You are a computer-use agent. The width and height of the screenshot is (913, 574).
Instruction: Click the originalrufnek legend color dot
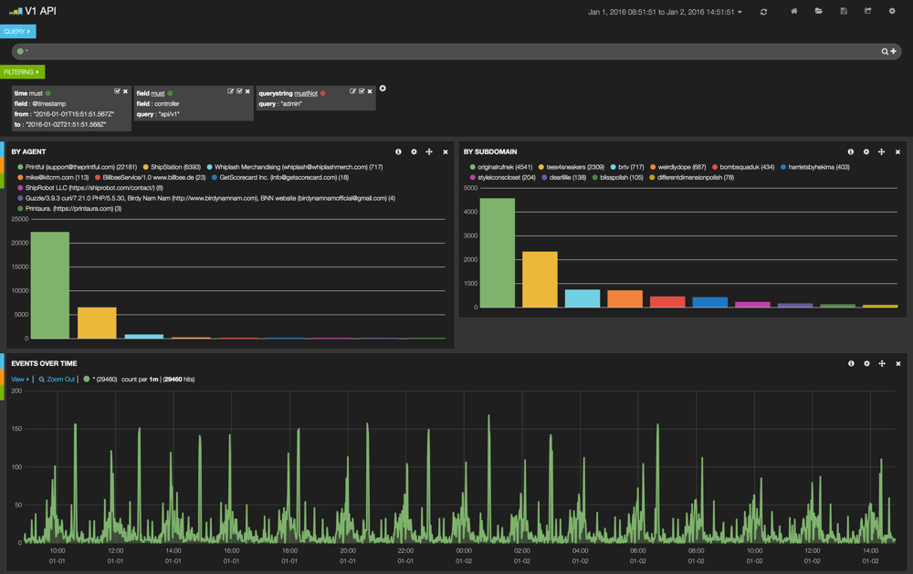click(473, 168)
